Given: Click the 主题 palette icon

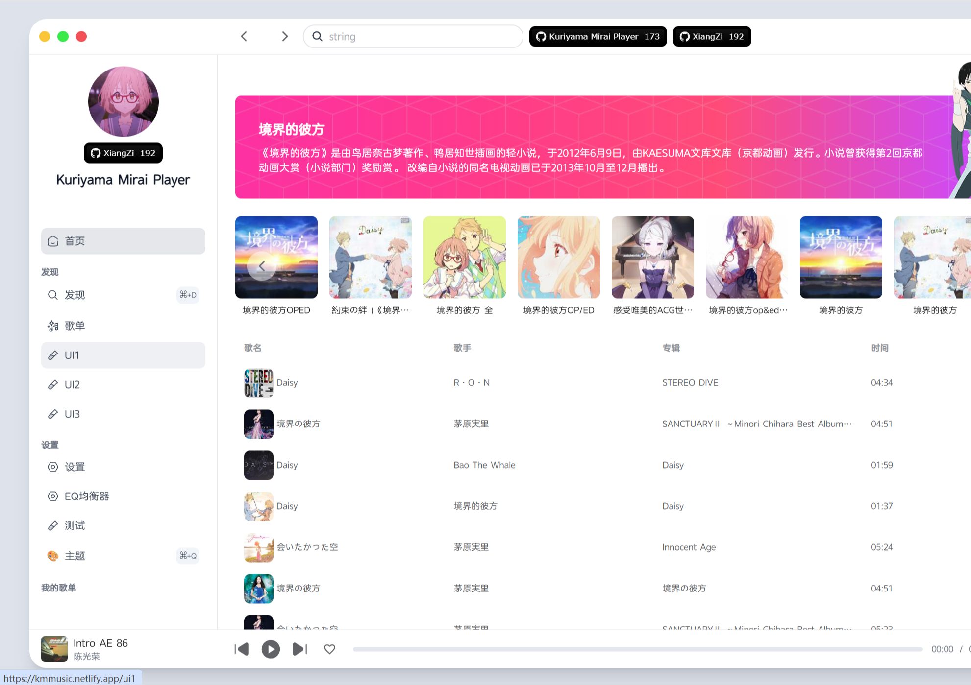Looking at the screenshot, I should pyautogui.click(x=53, y=556).
